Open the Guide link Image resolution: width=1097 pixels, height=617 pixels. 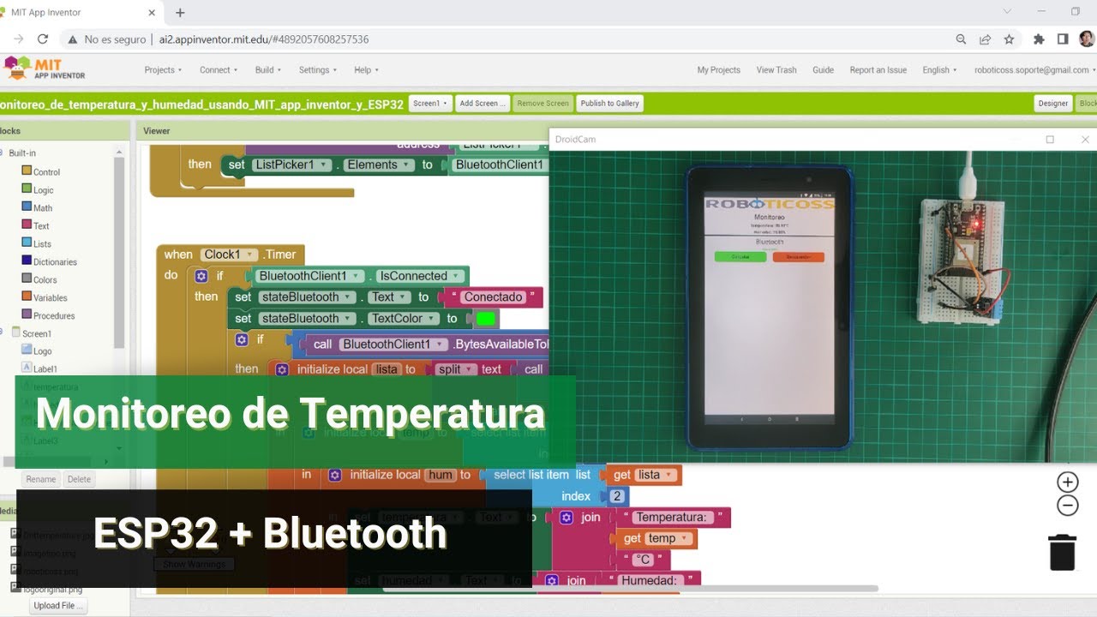click(x=823, y=70)
